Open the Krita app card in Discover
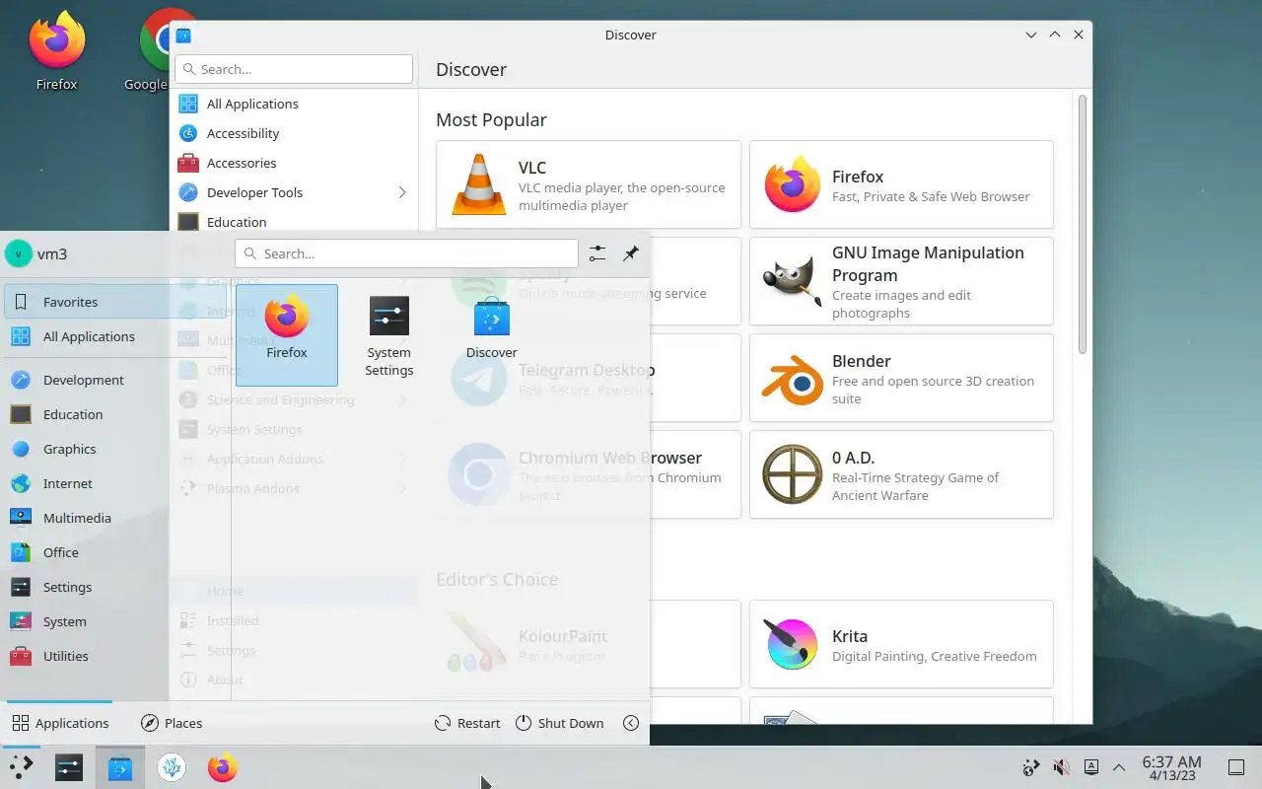This screenshot has height=789, width=1262. pyautogui.click(x=901, y=644)
